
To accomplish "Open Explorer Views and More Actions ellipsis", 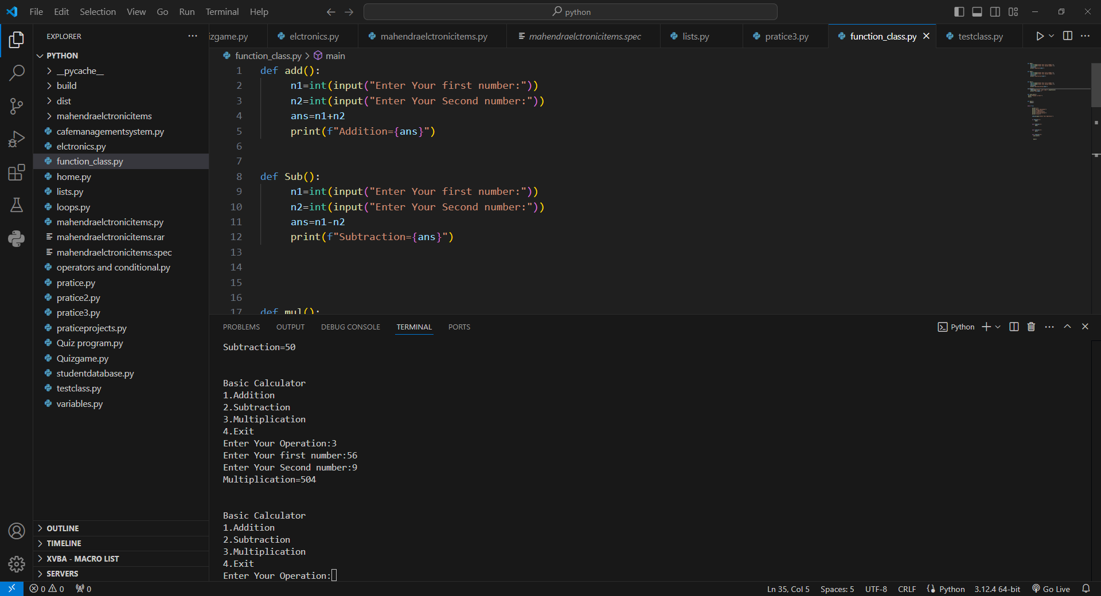I will click(x=193, y=36).
